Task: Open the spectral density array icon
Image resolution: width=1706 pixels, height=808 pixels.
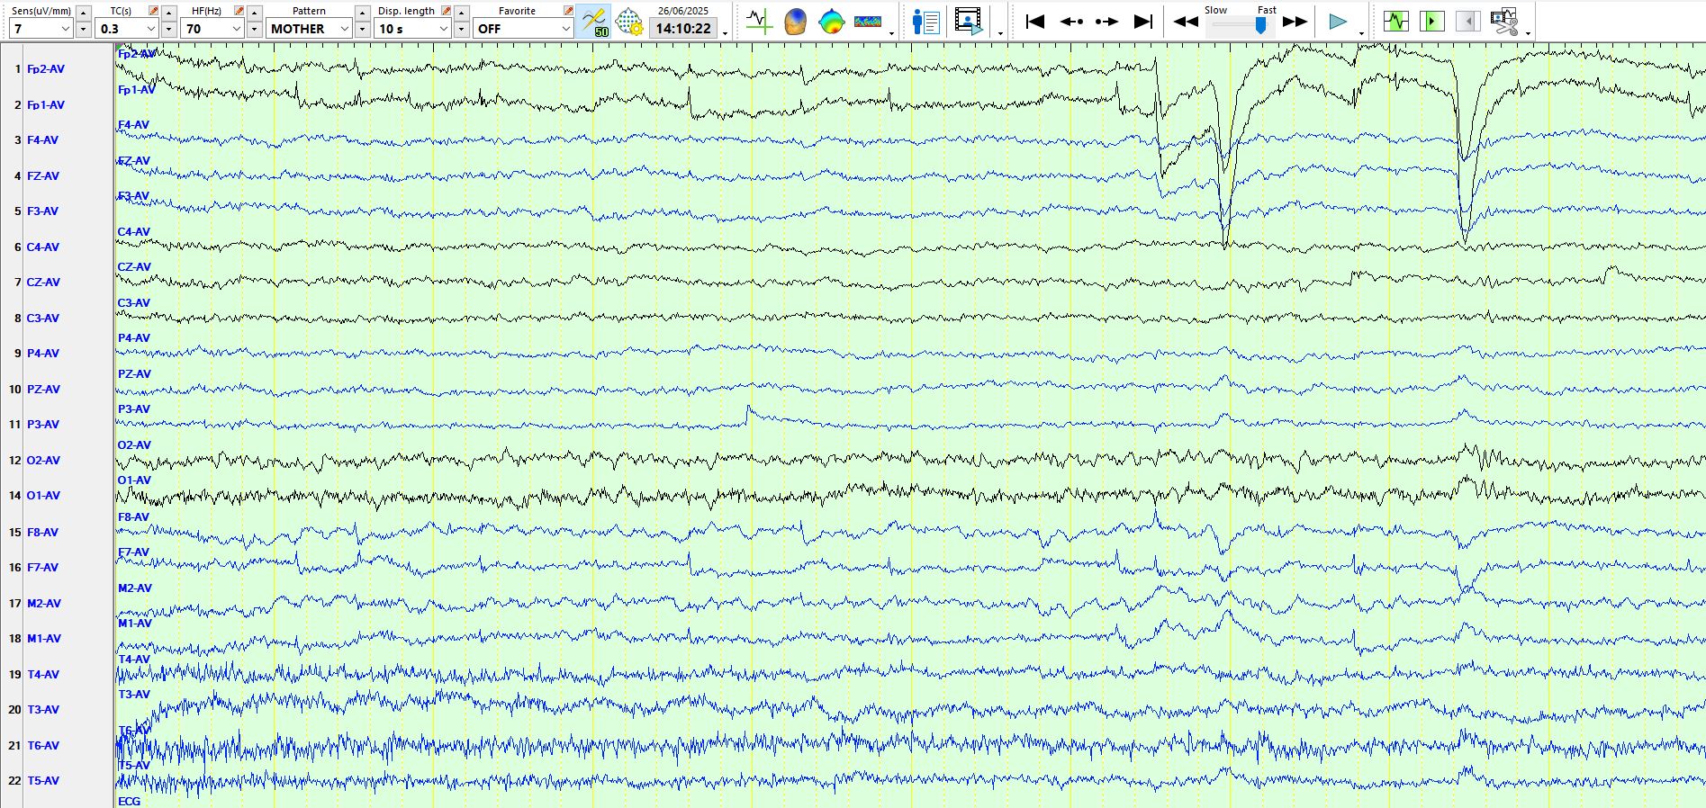Action: [x=868, y=21]
